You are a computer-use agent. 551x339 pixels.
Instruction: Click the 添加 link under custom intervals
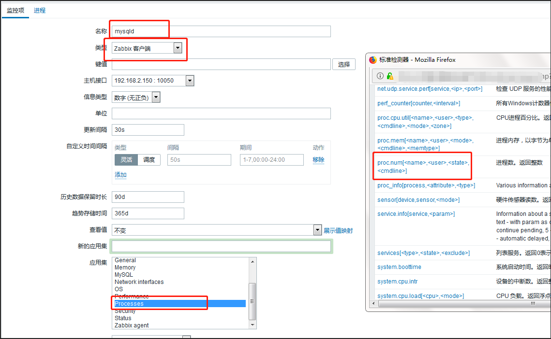click(x=120, y=175)
